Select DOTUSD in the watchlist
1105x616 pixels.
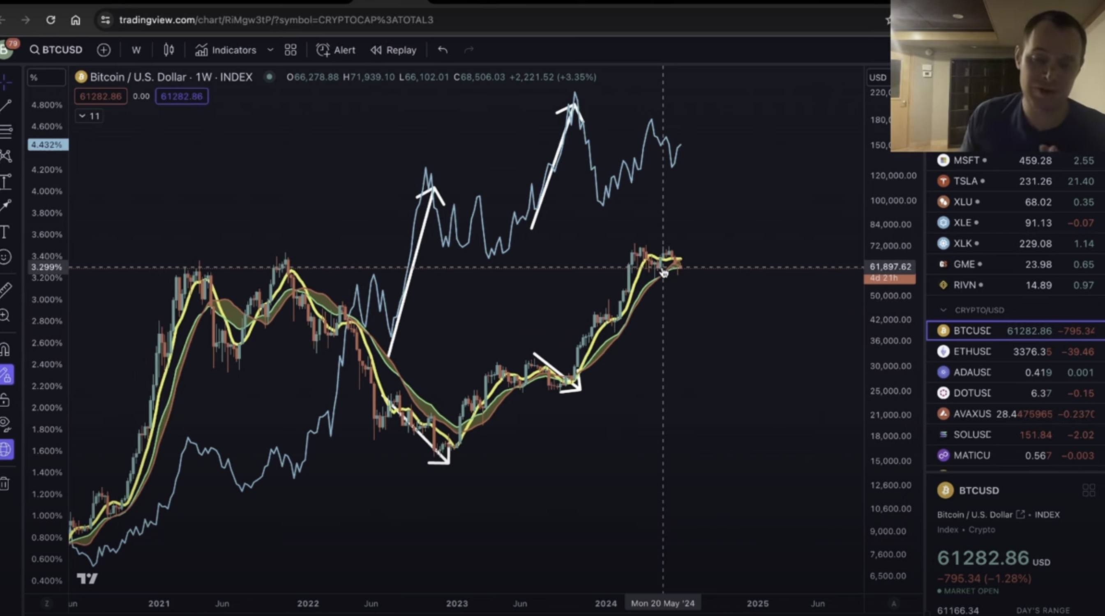coord(1015,393)
